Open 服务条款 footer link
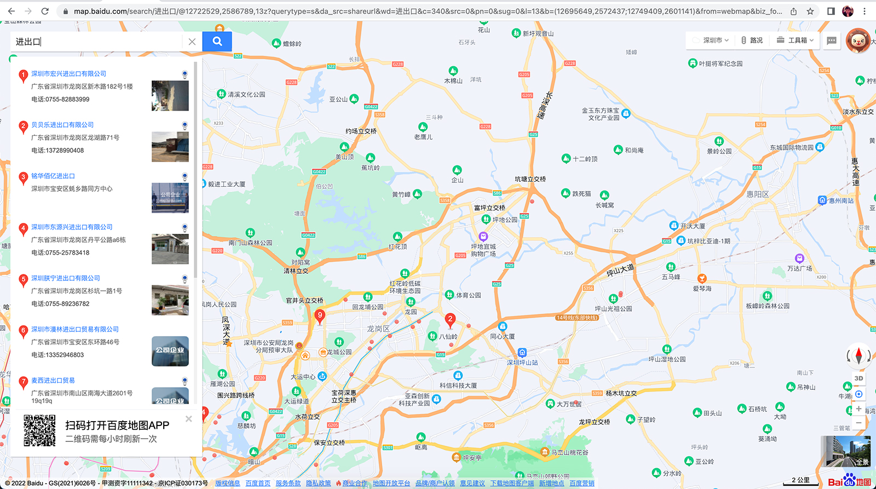The width and height of the screenshot is (876, 489). (x=288, y=483)
